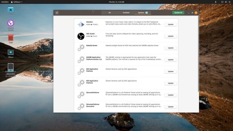The height and width of the screenshot is (131, 233).
Task: Update Adwaita theme
Action: pos(171,48)
